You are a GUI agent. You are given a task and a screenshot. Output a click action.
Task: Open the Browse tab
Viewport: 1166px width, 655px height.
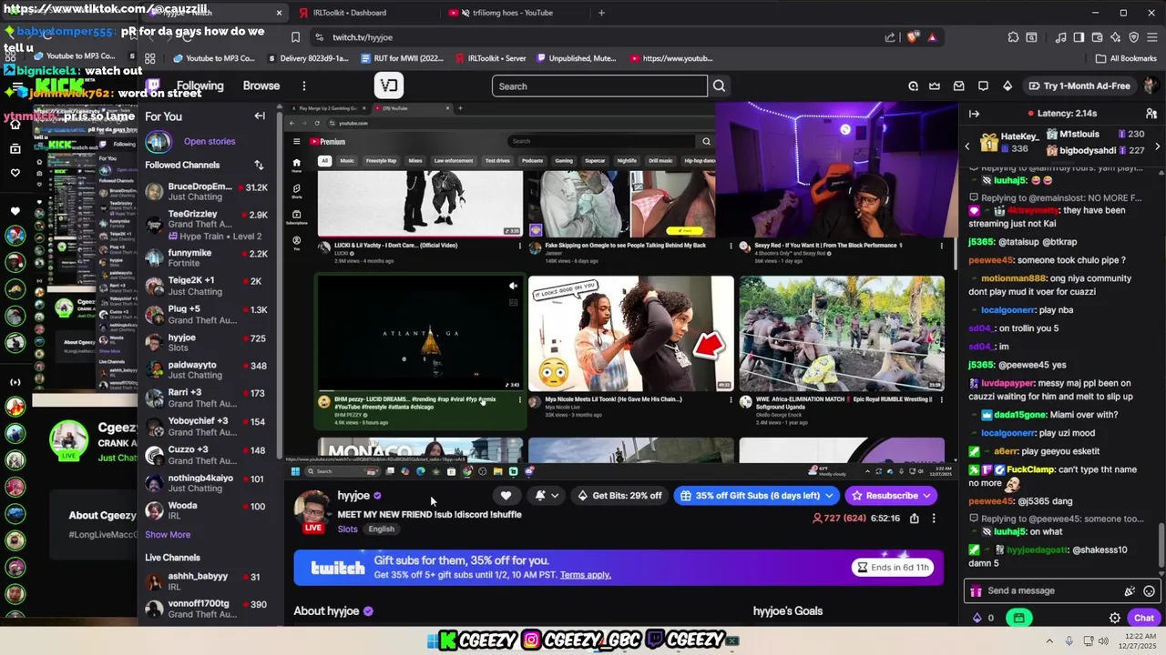261,86
